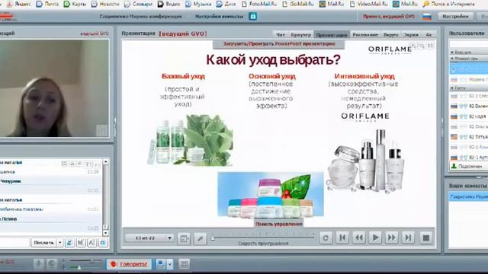Switch to the "Браузер" tab
This screenshot has width=488, height=274.
(x=301, y=35)
